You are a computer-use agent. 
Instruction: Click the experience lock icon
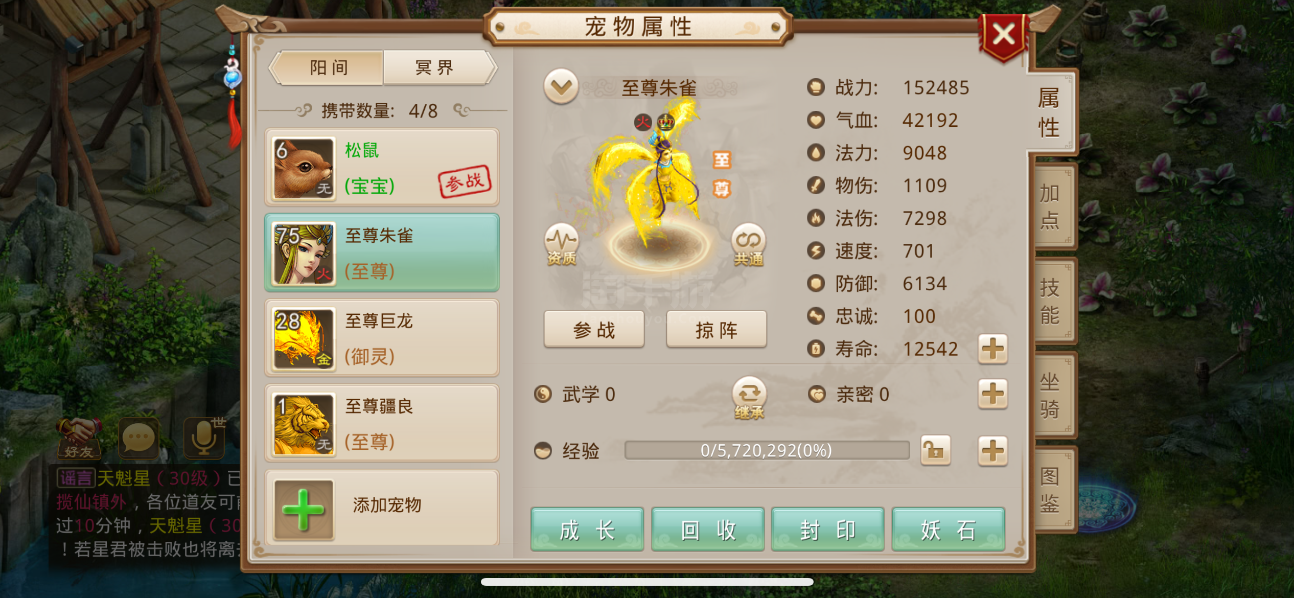click(935, 450)
